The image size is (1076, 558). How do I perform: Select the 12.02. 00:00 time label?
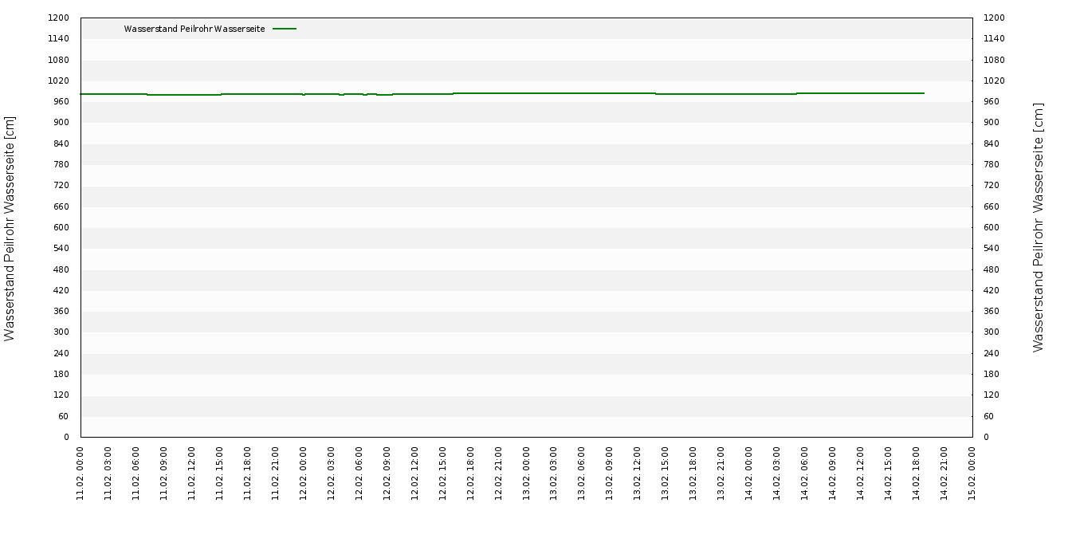(x=304, y=474)
